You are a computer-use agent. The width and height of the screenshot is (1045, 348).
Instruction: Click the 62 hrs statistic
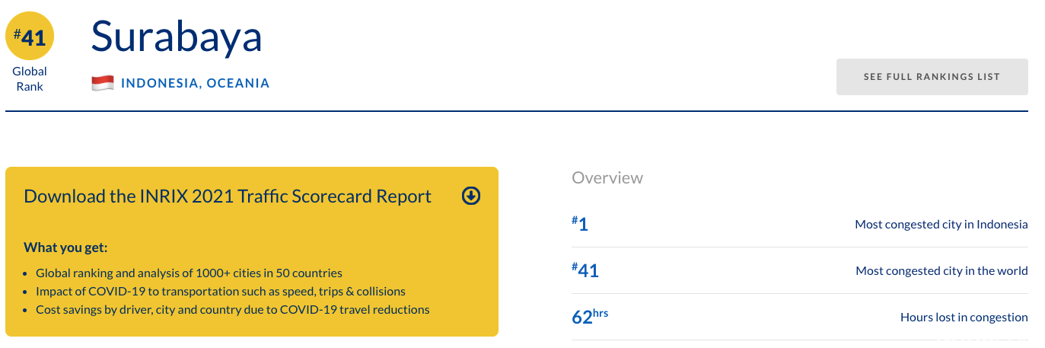[590, 317]
